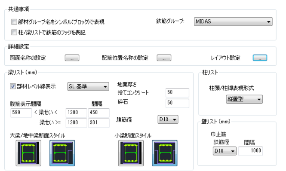Open the 巾止筋 鉄筋径 D10 dropdown
Viewport: 286px width, 171px height.
coord(224,151)
